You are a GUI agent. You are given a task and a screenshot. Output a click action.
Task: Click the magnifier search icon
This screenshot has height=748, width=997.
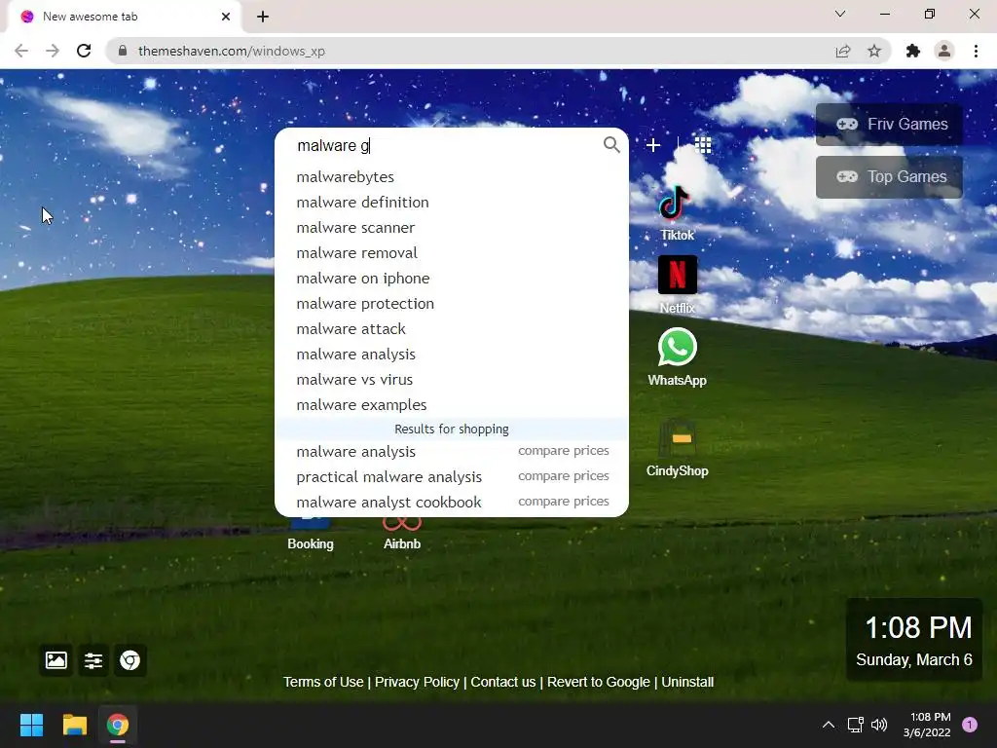point(611,145)
